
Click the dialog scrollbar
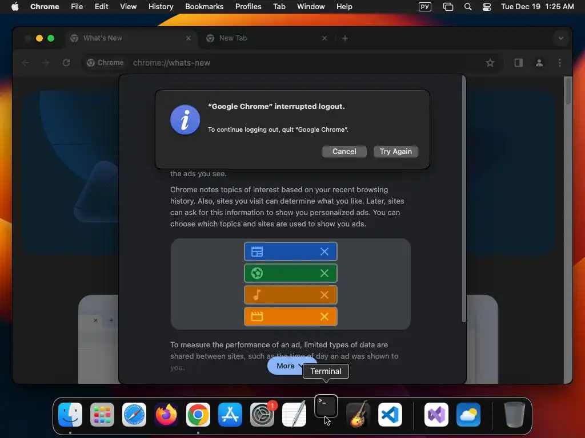click(x=464, y=198)
